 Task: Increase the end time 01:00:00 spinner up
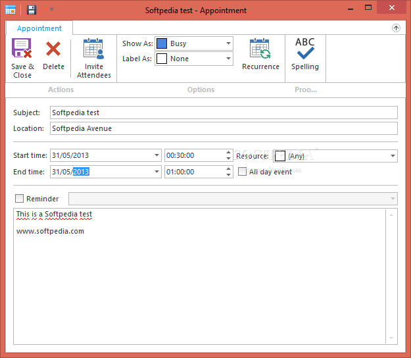(x=229, y=169)
